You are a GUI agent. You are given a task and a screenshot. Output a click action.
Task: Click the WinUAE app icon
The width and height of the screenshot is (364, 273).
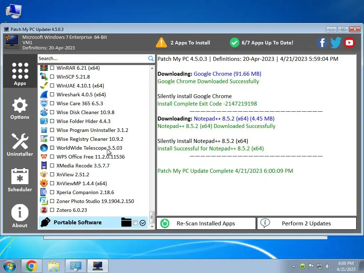point(44,85)
